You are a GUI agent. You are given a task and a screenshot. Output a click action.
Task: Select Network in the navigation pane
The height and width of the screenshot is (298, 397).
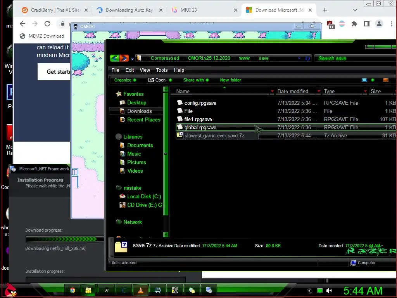click(133, 222)
